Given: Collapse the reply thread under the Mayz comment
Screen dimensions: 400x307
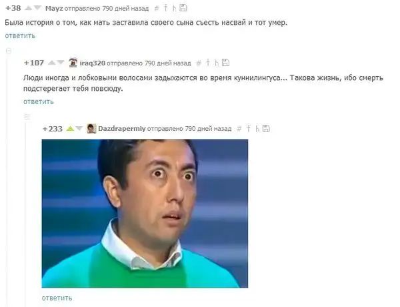Looking at the screenshot, I should coord(9,51).
